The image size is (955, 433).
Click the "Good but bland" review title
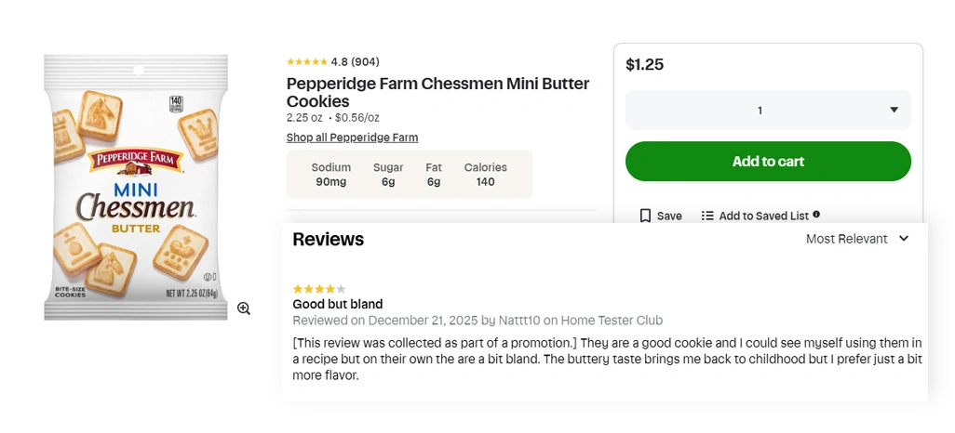337,304
